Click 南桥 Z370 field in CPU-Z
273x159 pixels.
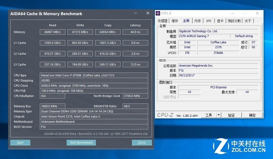point(218,47)
